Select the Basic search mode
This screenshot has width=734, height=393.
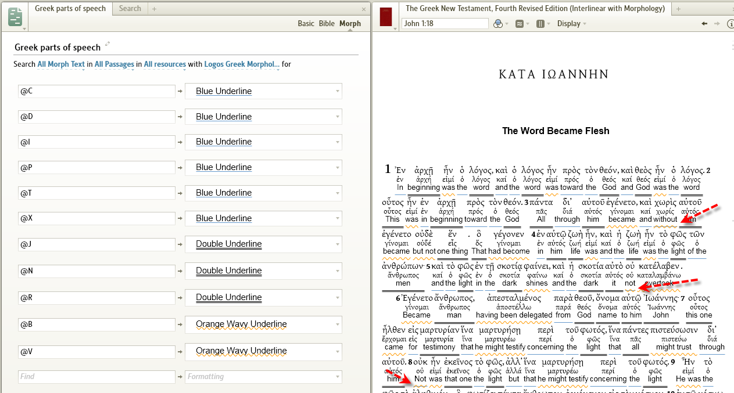(x=307, y=23)
